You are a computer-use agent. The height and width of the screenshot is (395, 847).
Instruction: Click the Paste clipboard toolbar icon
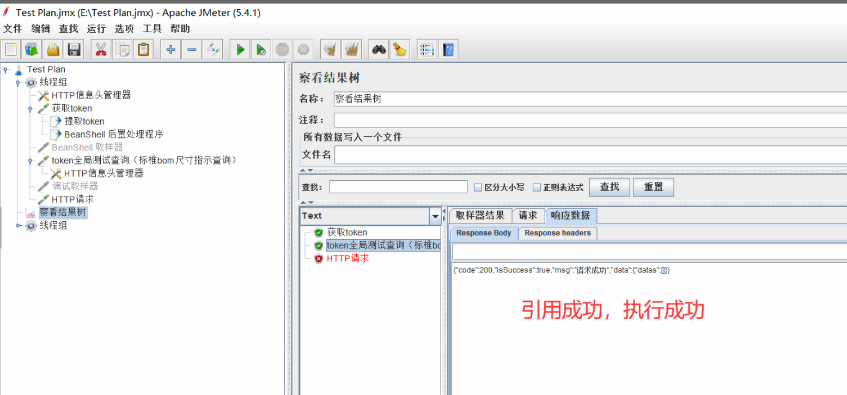143,50
